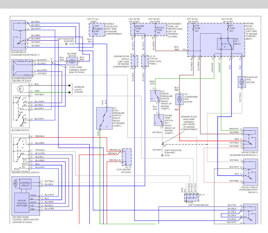Click the 'BLK/BLU' label at heater switch pin 5

click(x=40, y=157)
